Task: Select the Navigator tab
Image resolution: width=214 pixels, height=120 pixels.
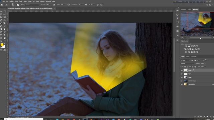Action: tap(195, 10)
